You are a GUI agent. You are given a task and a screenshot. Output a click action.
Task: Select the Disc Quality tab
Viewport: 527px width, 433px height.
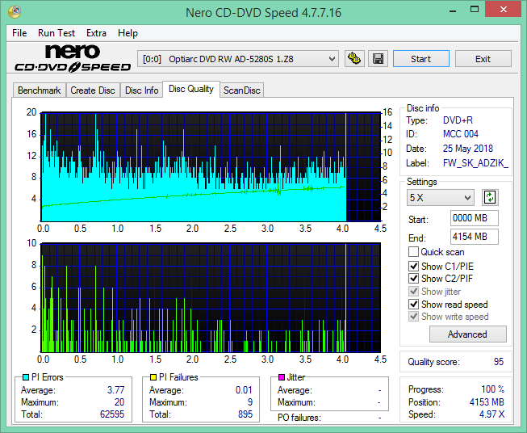191,89
